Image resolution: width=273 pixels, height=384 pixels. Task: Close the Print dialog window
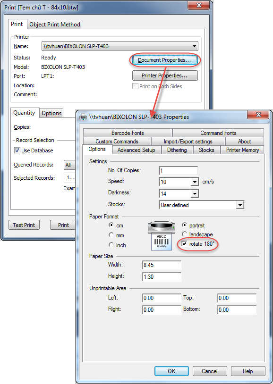pos(199,5)
